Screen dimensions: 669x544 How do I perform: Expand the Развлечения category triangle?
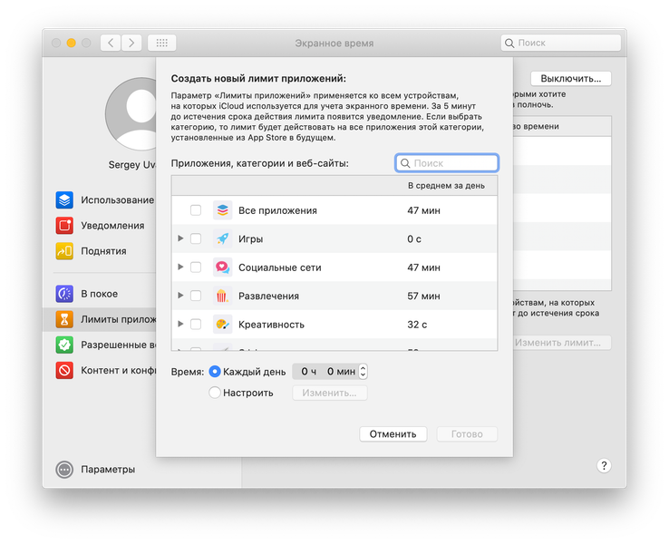pos(180,296)
